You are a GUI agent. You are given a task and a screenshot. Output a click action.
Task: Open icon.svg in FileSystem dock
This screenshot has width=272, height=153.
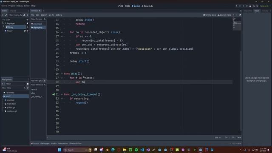[11, 100]
